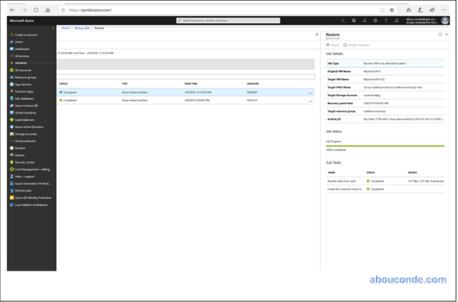Sort the jobs by the Status column
The width and height of the screenshot is (458, 302).
point(64,83)
